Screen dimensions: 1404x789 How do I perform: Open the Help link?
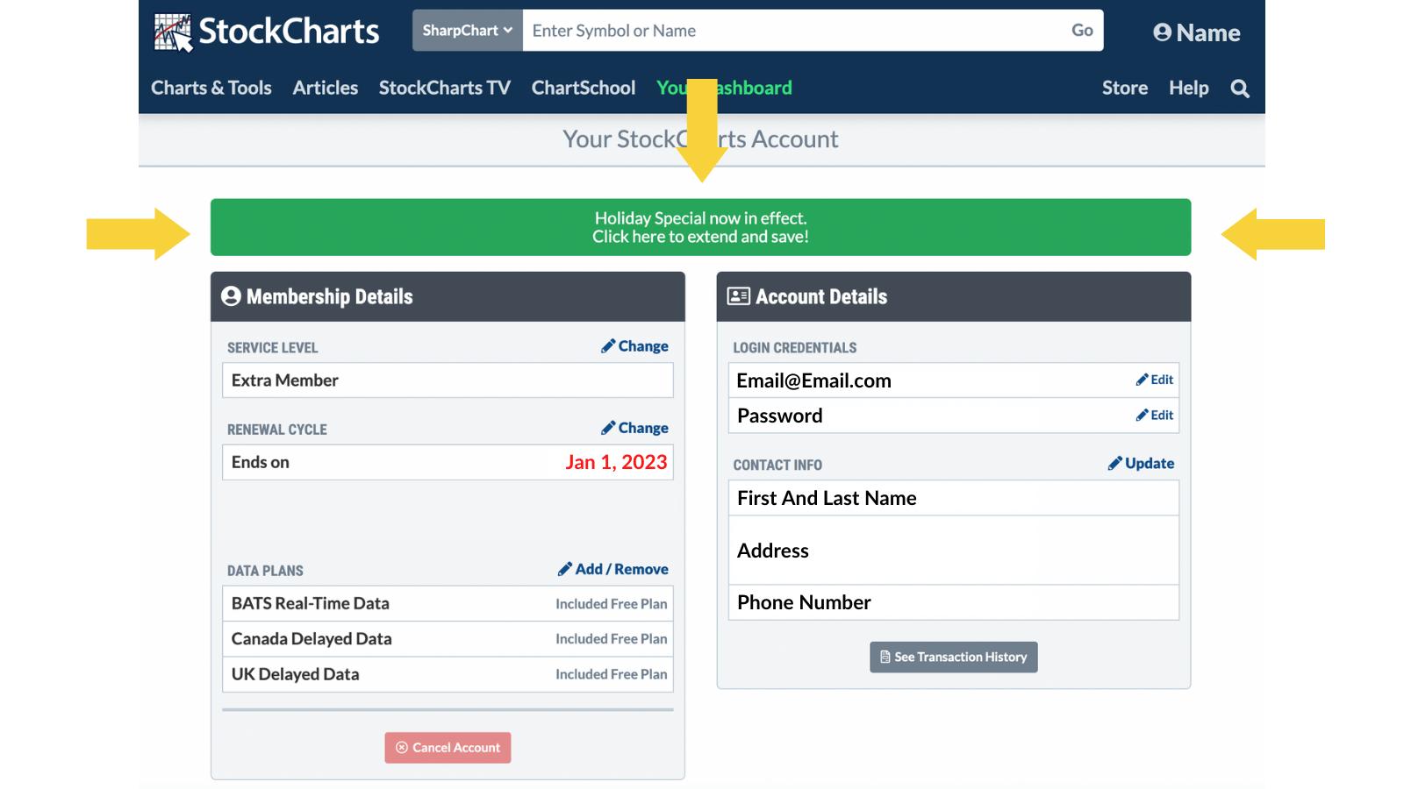coord(1188,89)
